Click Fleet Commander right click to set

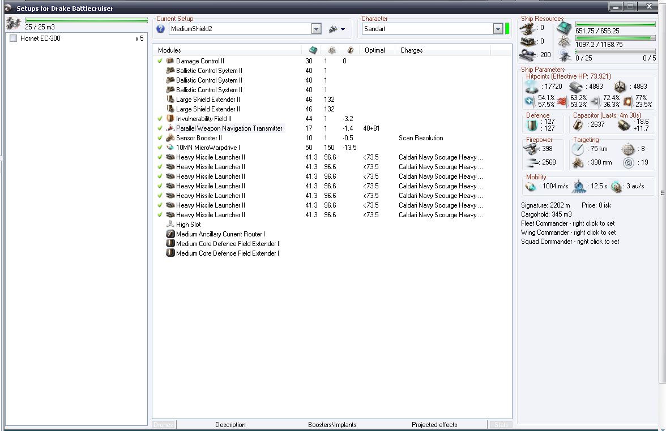coord(568,223)
